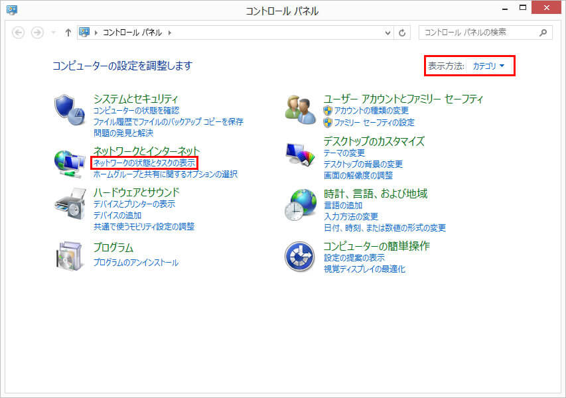Viewport: 566px width, 398px height.
Task: Select the コントロール パネル breadcrumb item
Action: pos(132,33)
